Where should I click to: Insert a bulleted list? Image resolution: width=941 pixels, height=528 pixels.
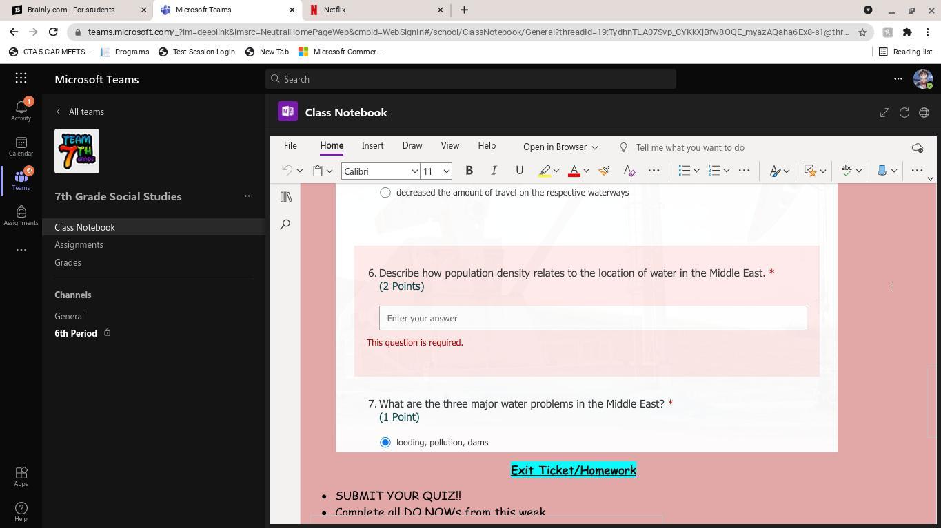684,171
